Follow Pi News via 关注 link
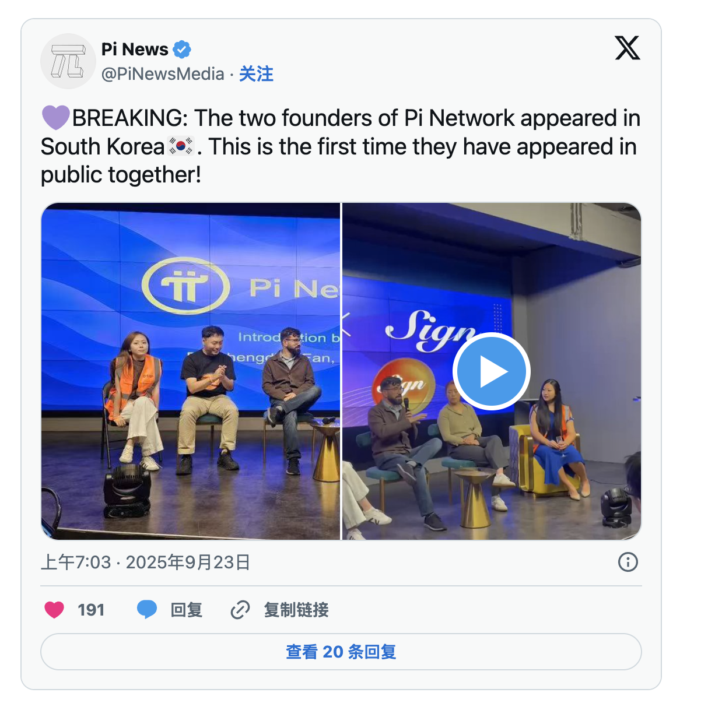 click(x=256, y=74)
